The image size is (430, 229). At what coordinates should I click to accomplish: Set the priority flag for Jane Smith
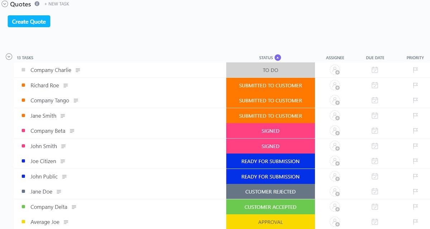(415, 116)
